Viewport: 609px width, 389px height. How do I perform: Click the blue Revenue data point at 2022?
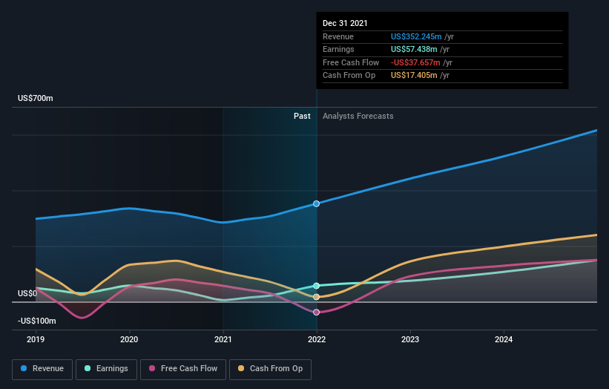(317, 203)
